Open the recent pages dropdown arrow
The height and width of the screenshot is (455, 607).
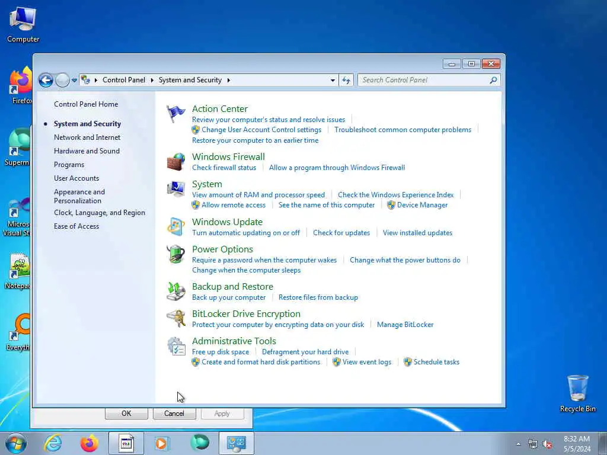74,80
